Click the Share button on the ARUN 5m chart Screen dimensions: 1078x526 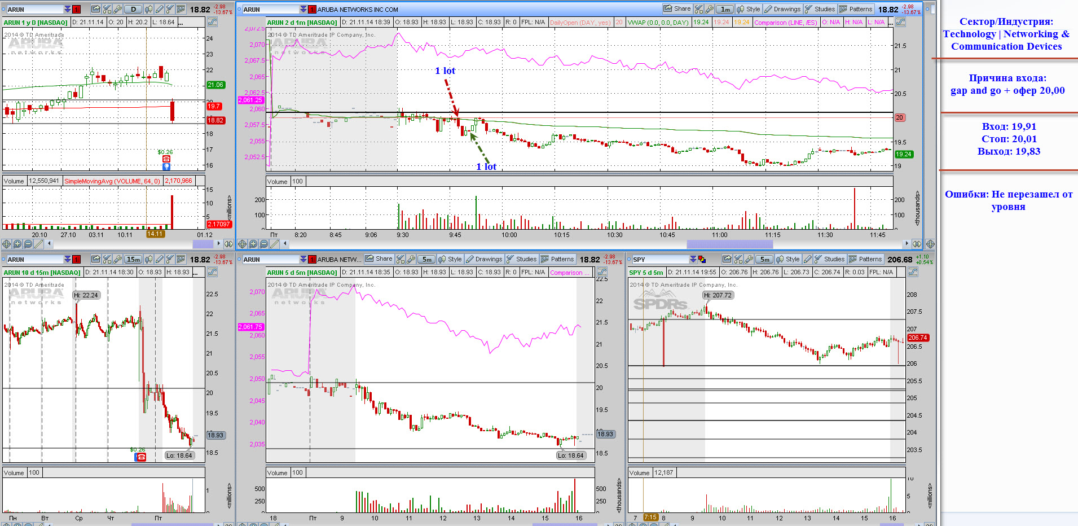pyautogui.click(x=379, y=258)
